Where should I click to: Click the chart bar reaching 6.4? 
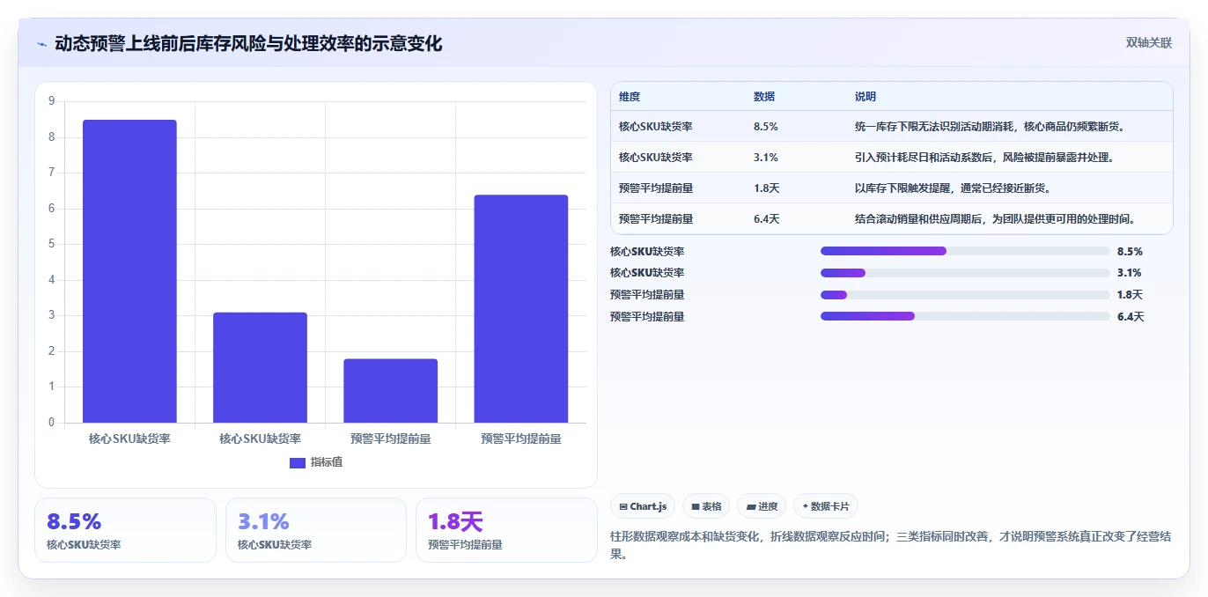[x=520, y=309]
